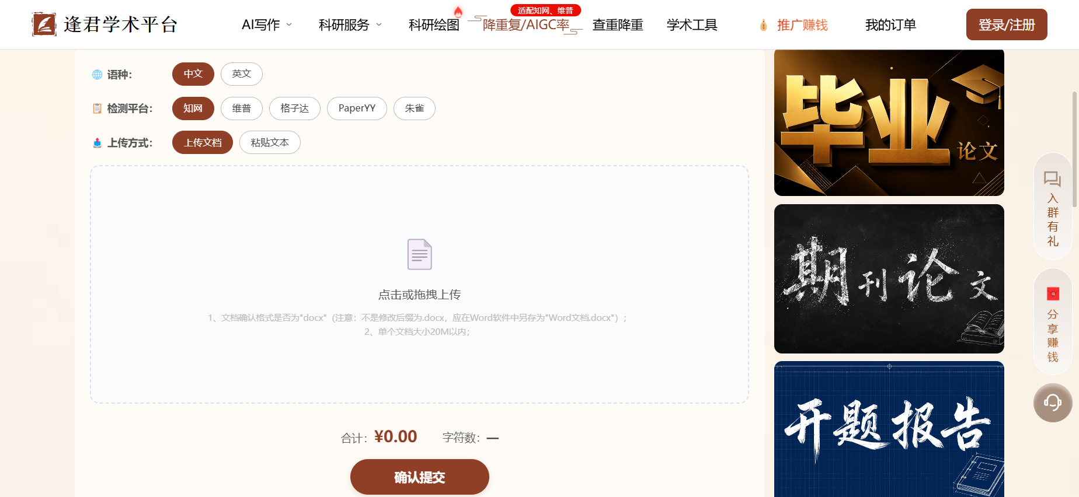
Task: Click the flame icon above 科研绘图
Action: 458,11
